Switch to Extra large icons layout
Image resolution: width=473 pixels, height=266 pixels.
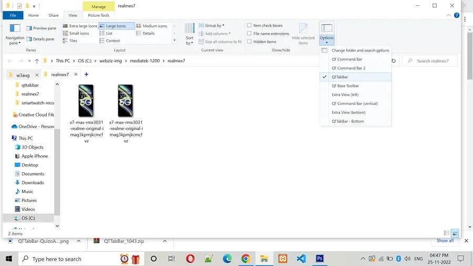point(80,26)
